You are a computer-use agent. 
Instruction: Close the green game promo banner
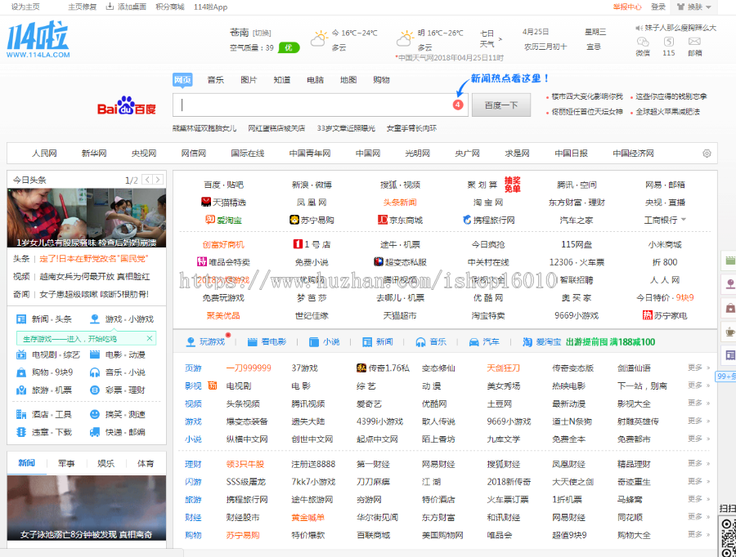[x=150, y=338]
